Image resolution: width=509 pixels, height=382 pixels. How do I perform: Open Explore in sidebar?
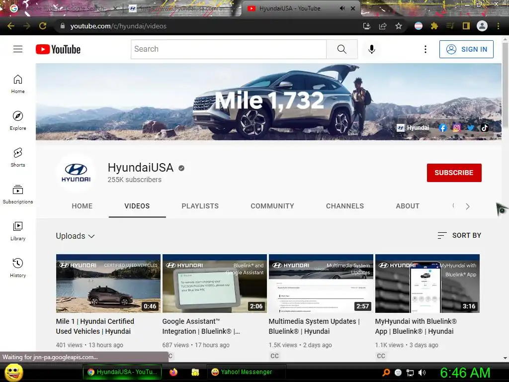(x=18, y=120)
